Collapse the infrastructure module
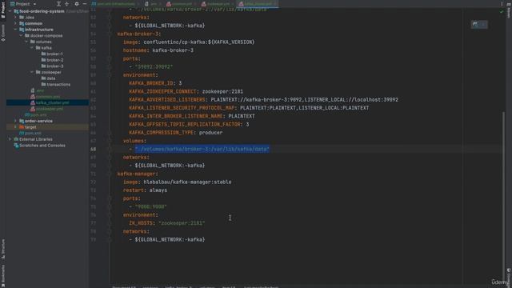The width and height of the screenshot is (512, 288). (x=15, y=30)
